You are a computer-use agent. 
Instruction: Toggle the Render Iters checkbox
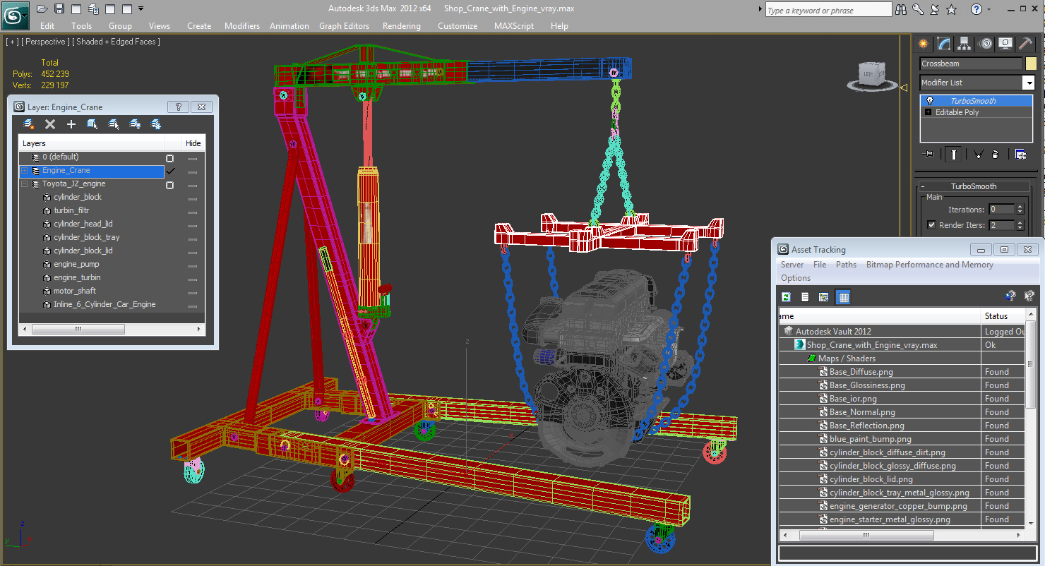(931, 225)
